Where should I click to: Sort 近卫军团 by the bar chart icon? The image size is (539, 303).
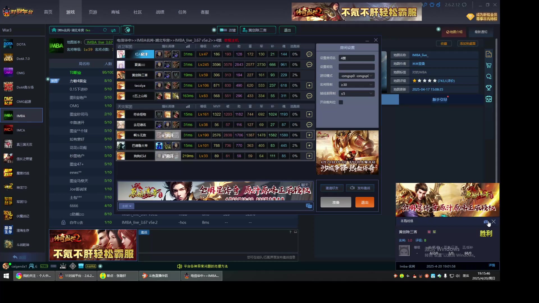click(x=188, y=46)
